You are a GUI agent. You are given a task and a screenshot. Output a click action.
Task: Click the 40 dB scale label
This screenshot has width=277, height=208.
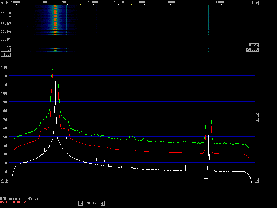tap(5, 145)
